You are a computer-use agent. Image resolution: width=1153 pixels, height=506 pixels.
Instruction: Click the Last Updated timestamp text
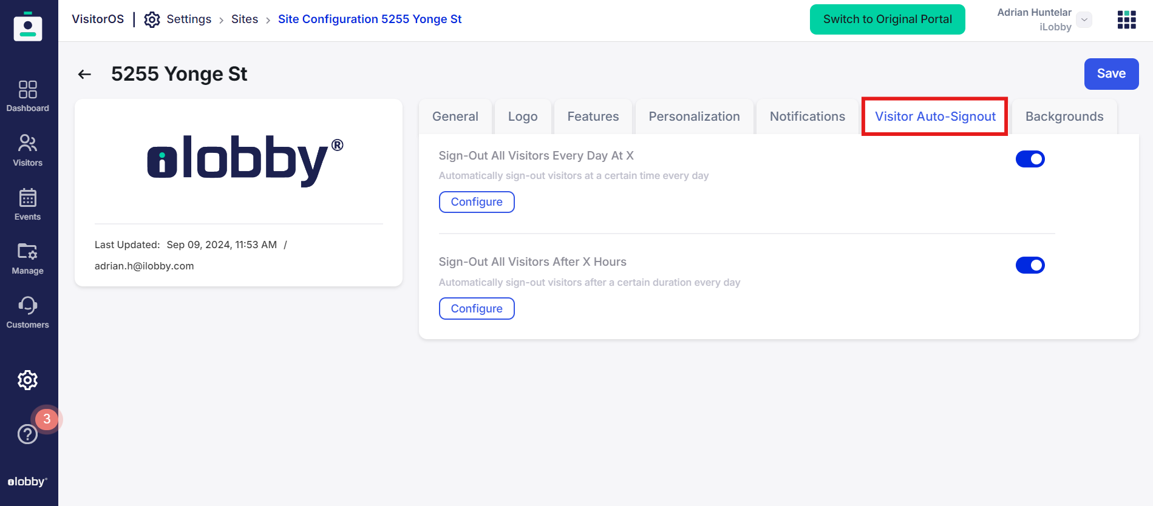[x=222, y=245]
